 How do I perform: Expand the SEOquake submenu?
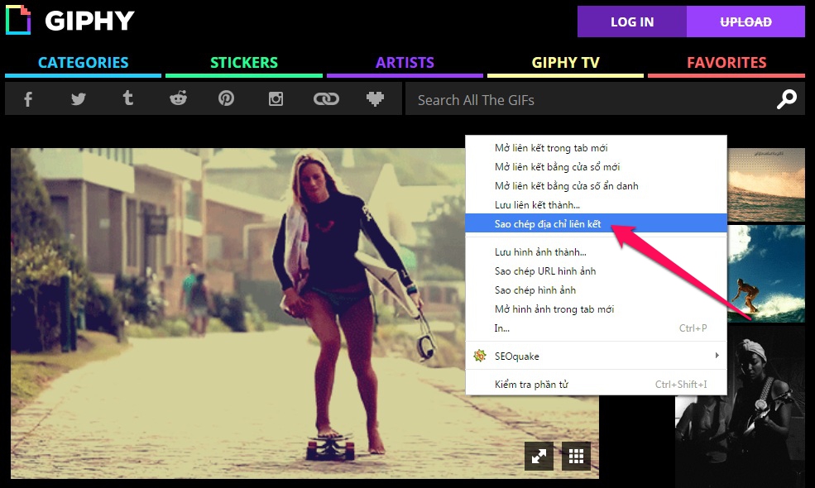click(596, 356)
